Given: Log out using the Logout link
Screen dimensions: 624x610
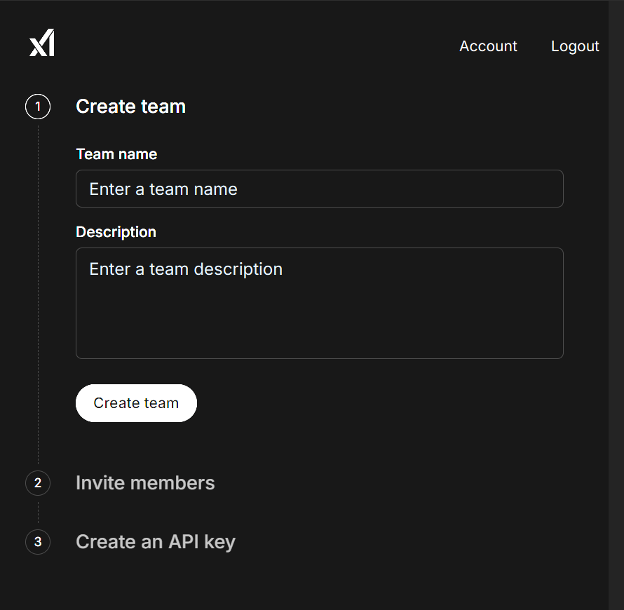Looking at the screenshot, I should 575,46.
